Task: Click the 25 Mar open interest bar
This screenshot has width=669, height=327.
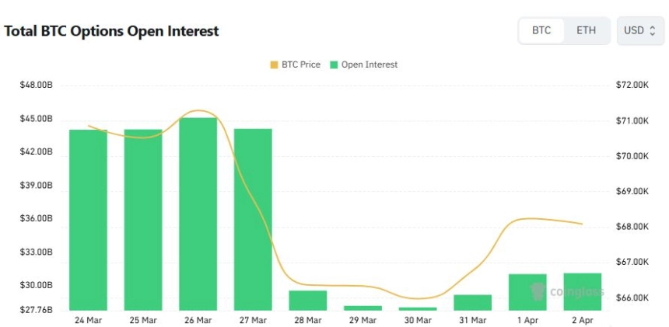Action: 143,220
